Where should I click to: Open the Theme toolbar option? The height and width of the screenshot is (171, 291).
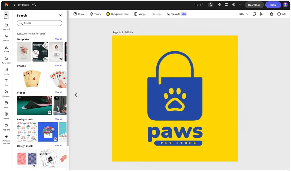[96, 14]
